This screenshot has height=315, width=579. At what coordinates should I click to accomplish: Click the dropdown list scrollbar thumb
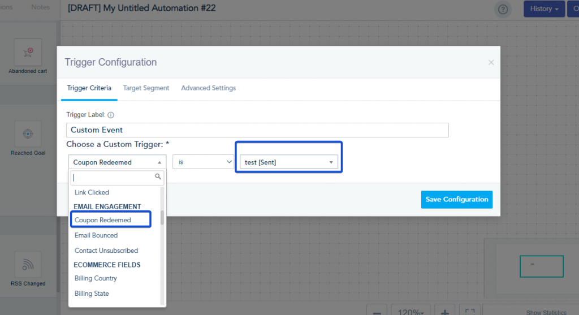tap(162, 218)
